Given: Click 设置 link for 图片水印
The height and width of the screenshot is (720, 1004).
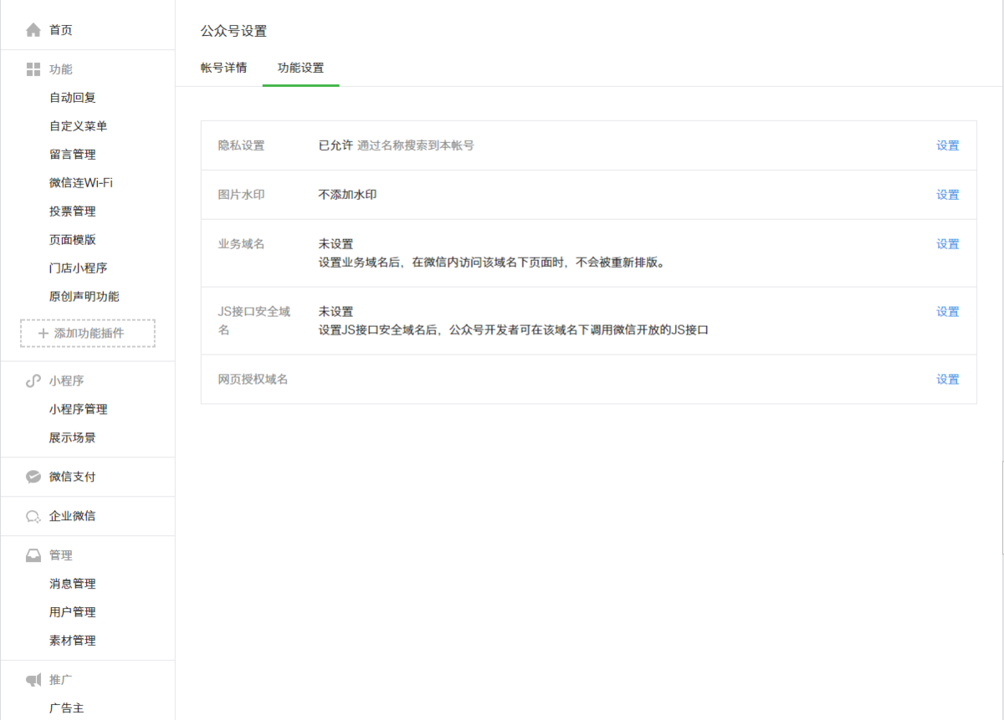Looking at the screenshot, I should pyautogui.click(x=948, y=195).
